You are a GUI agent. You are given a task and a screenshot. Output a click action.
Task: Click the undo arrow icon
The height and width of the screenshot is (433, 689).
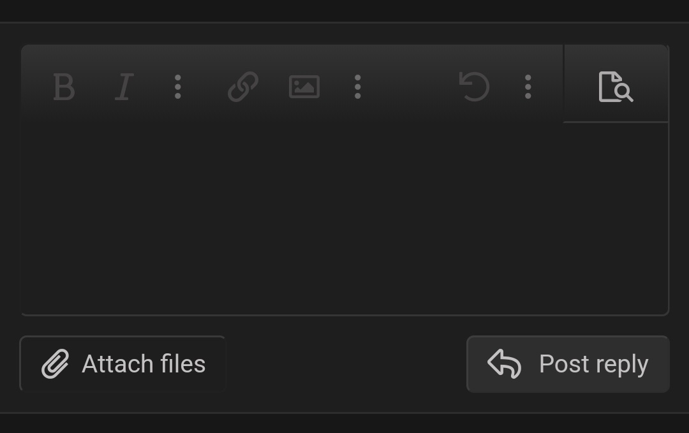474,87
